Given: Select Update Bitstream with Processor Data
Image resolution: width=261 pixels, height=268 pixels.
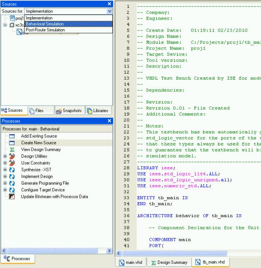Looking at the screenshot, I should pyautogui.click(x=54, y=197).
